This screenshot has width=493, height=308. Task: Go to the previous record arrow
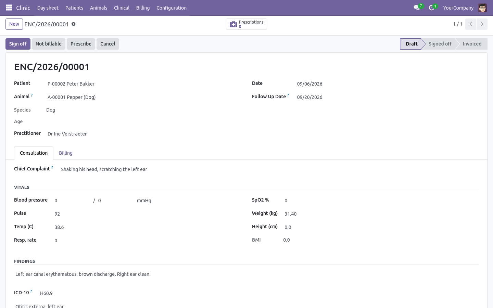coord(471,24)
